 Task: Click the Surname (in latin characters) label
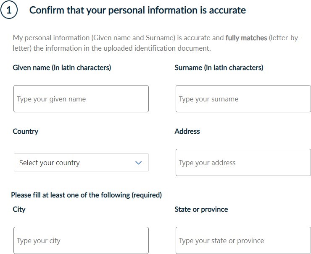(219, 67)
